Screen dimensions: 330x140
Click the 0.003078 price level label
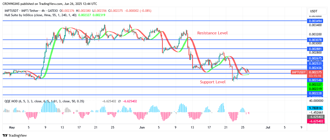point(315,40)
